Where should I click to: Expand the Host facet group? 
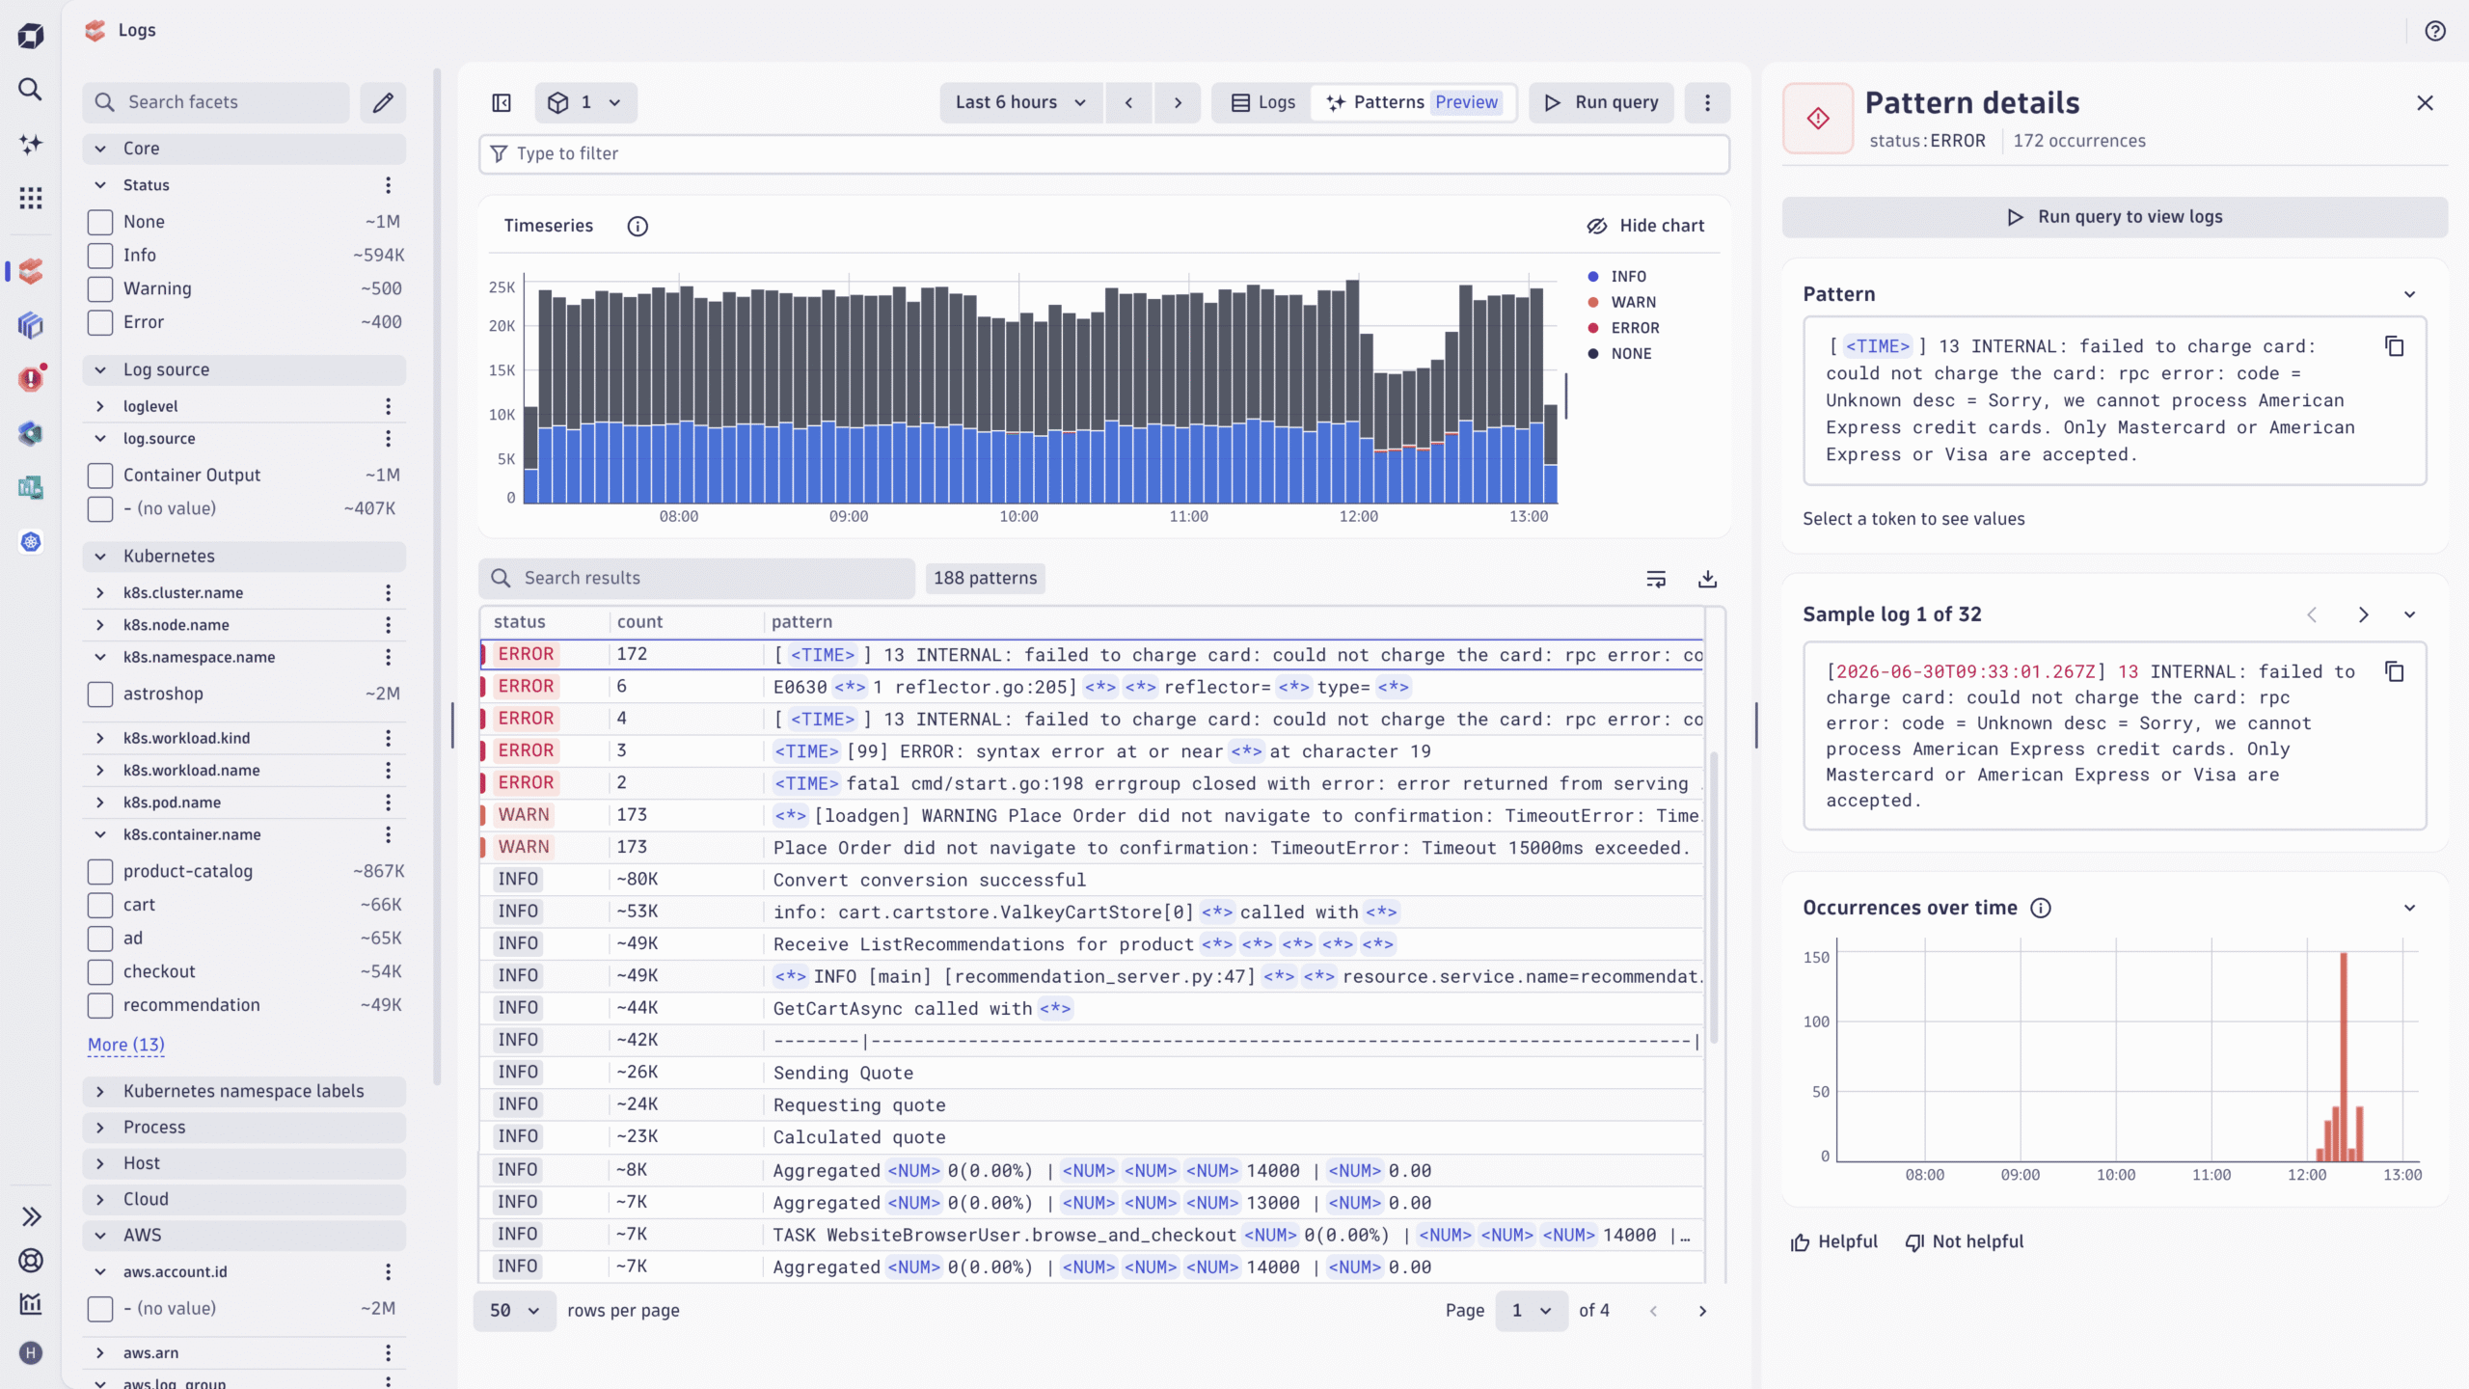244,1164
